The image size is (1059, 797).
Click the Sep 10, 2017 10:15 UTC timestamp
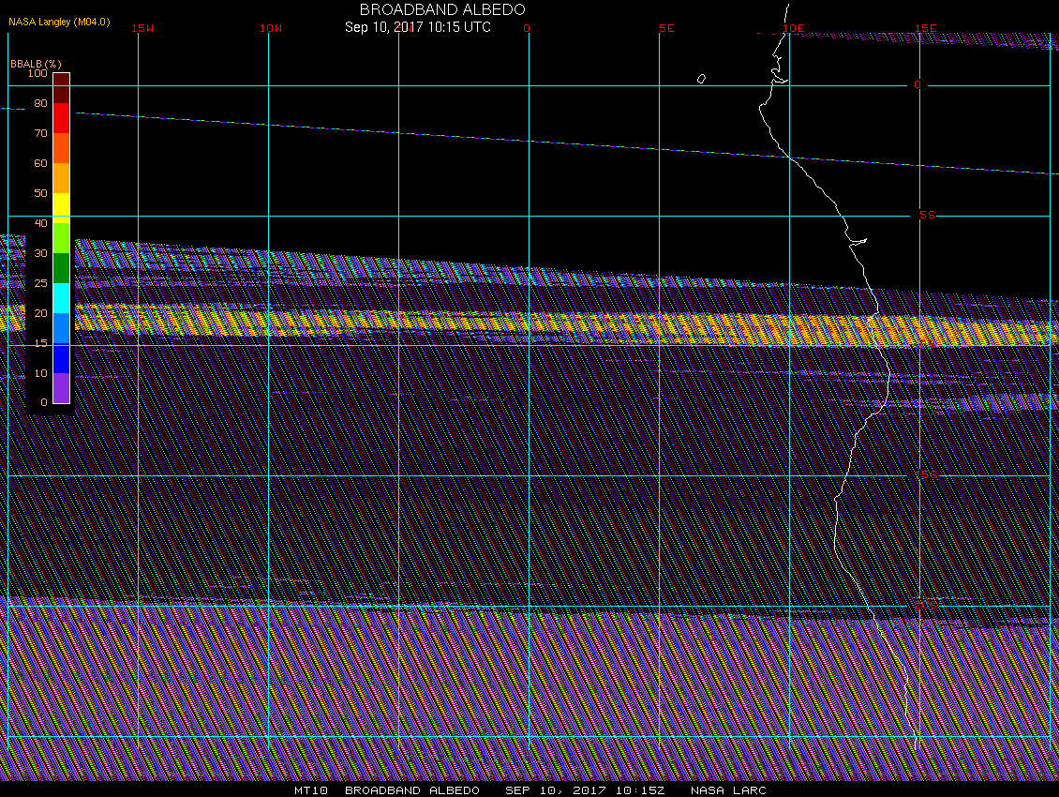[x=417, y=27]
